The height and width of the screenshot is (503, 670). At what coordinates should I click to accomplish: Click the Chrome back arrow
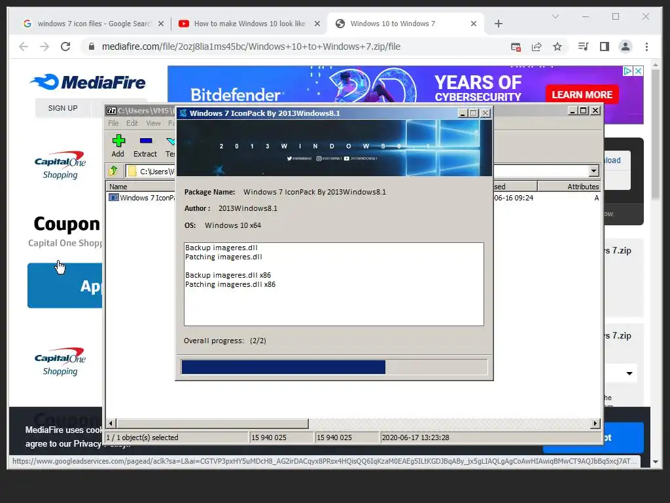tap(24, 47)
